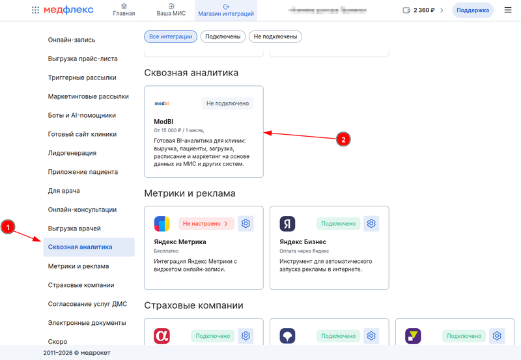The height and width of the screenshot is (360, 521).
Task: Select Скоро sidebar item
Action: (x=57, y=342)
